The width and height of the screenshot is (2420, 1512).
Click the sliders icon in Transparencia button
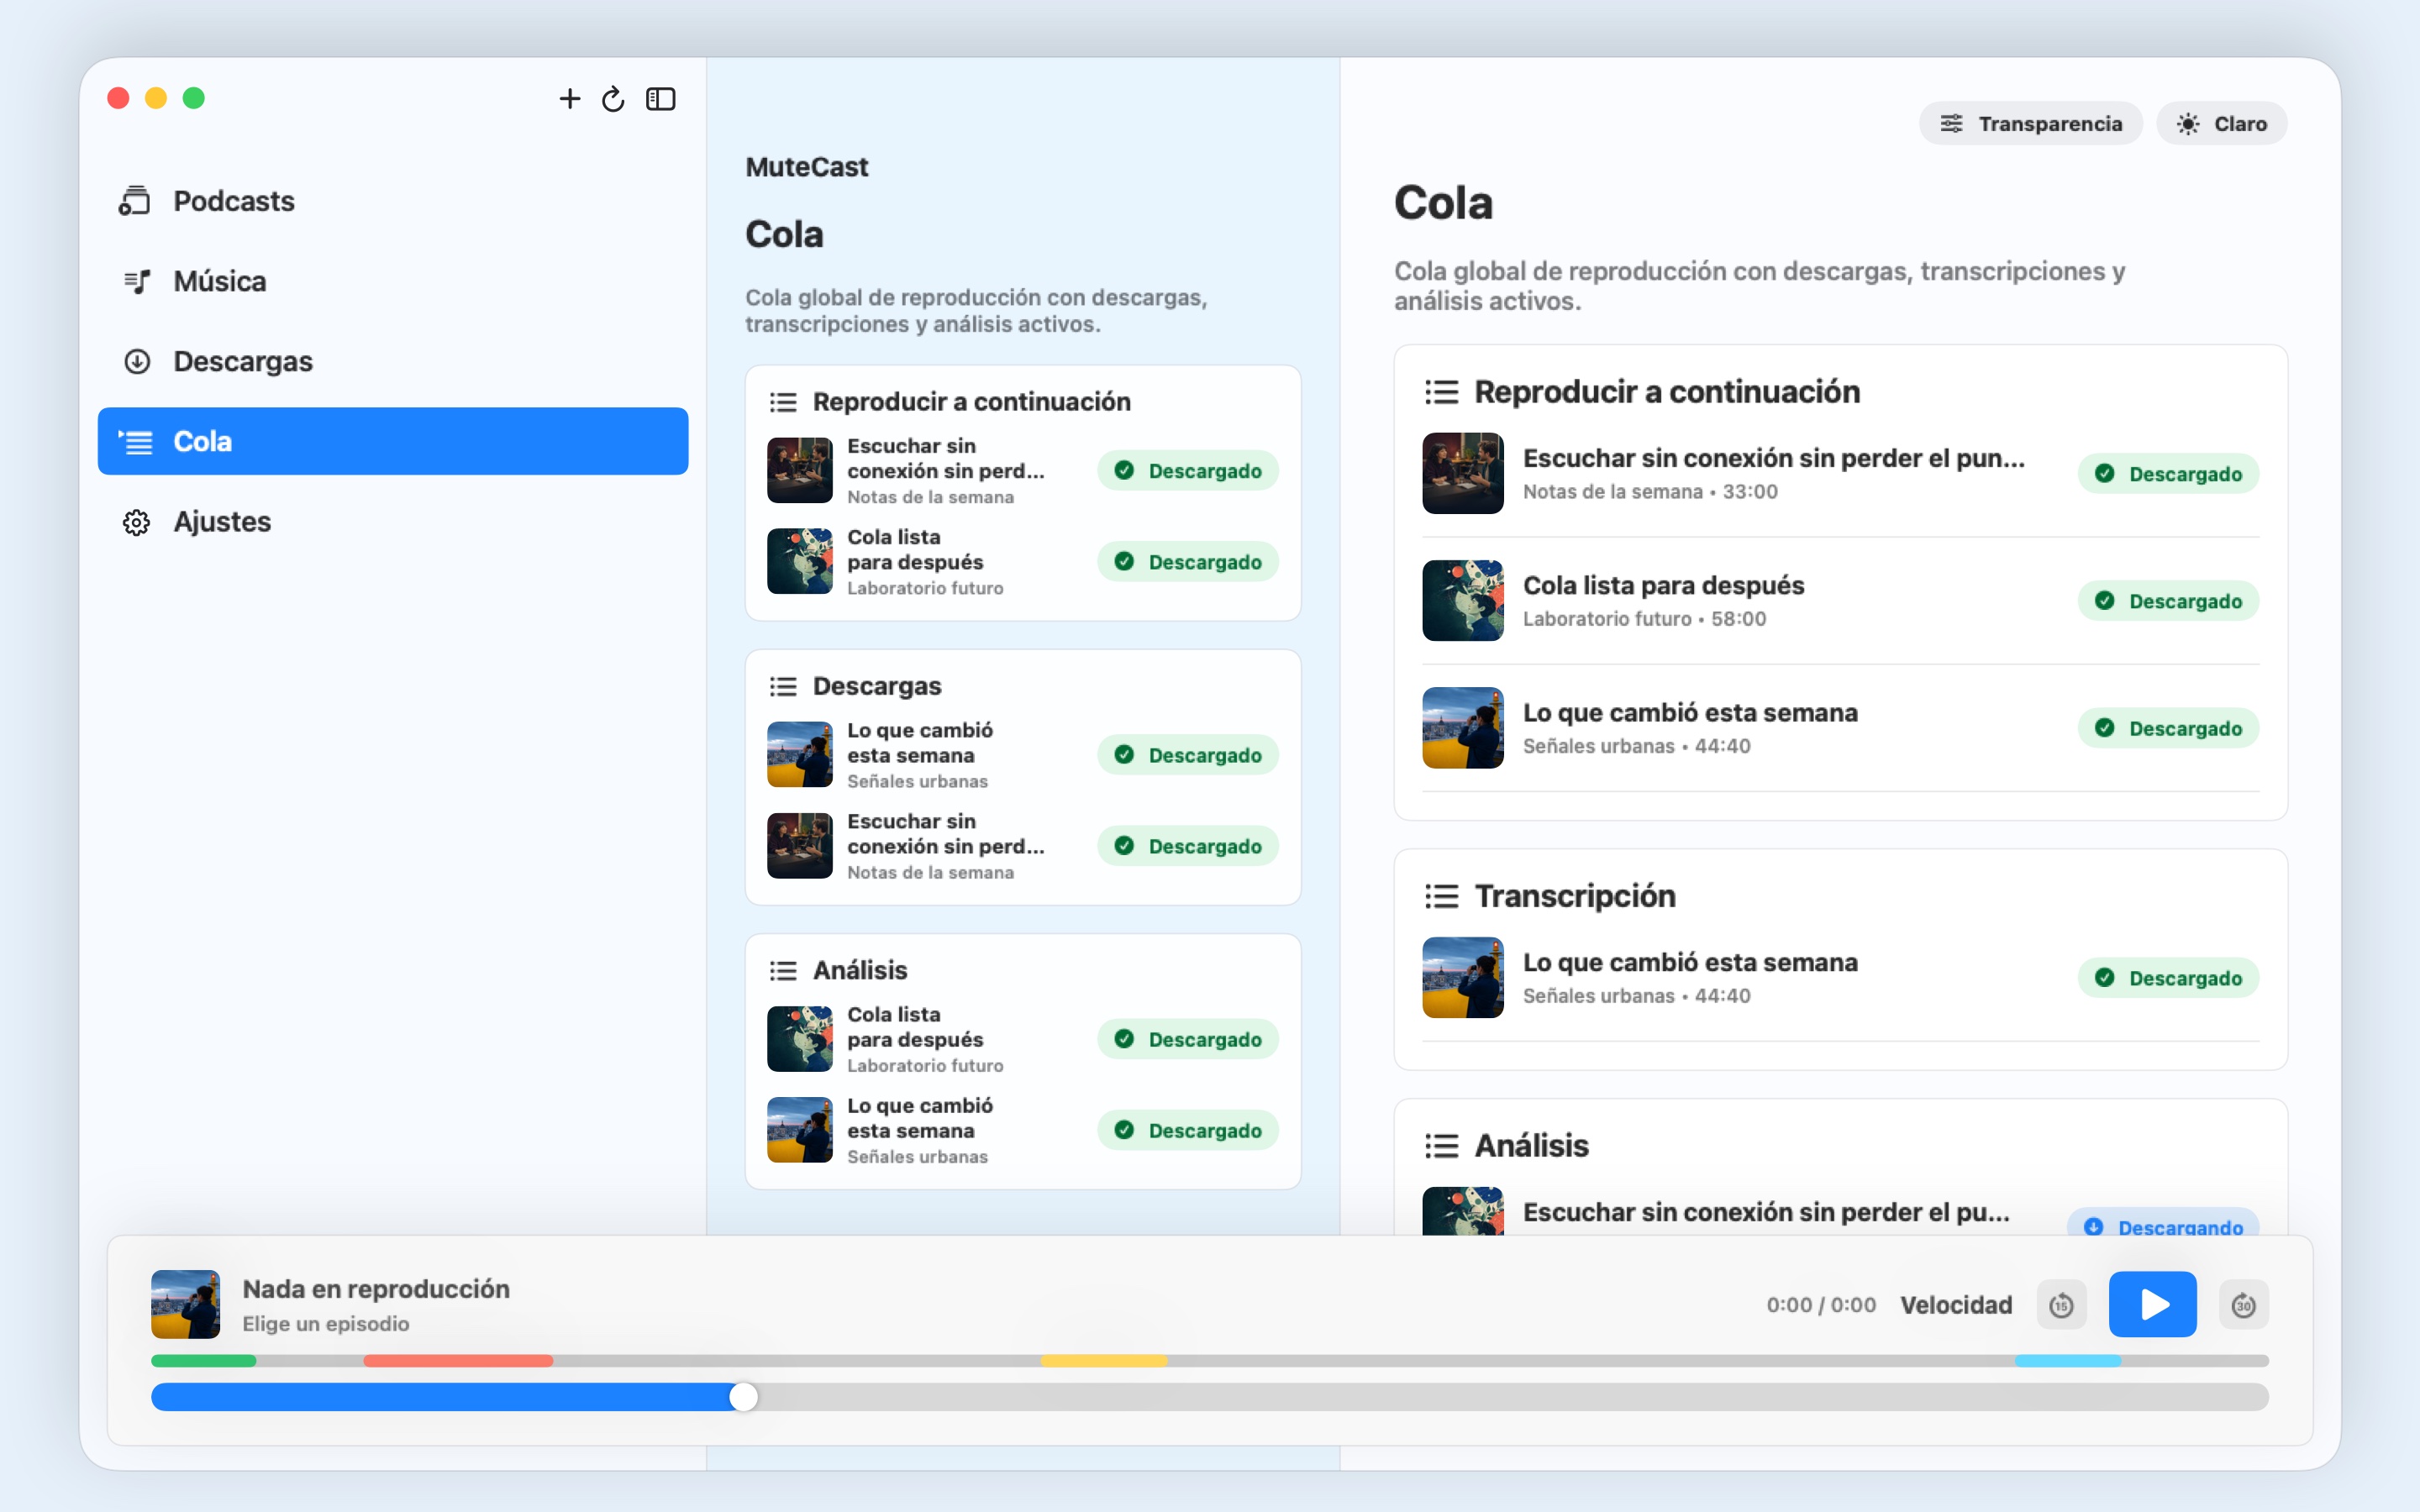coord(1951,123)
